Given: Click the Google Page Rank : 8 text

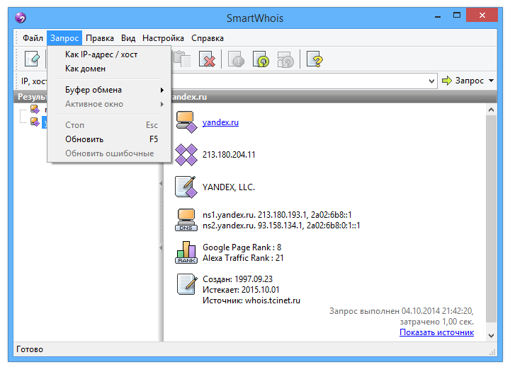Looking at the screenshot, I should point(242,247).
